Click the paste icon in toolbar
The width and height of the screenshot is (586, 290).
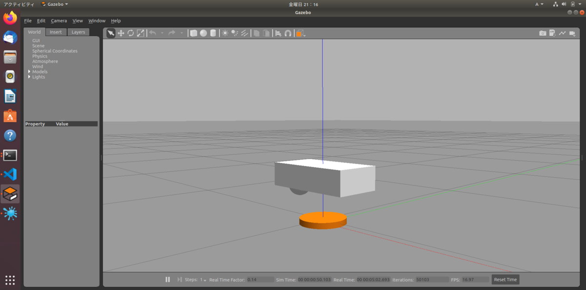[266, 33]
